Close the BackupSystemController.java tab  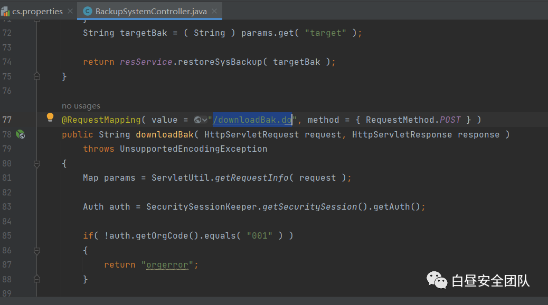pyautogui.click(x=214, y=11)
